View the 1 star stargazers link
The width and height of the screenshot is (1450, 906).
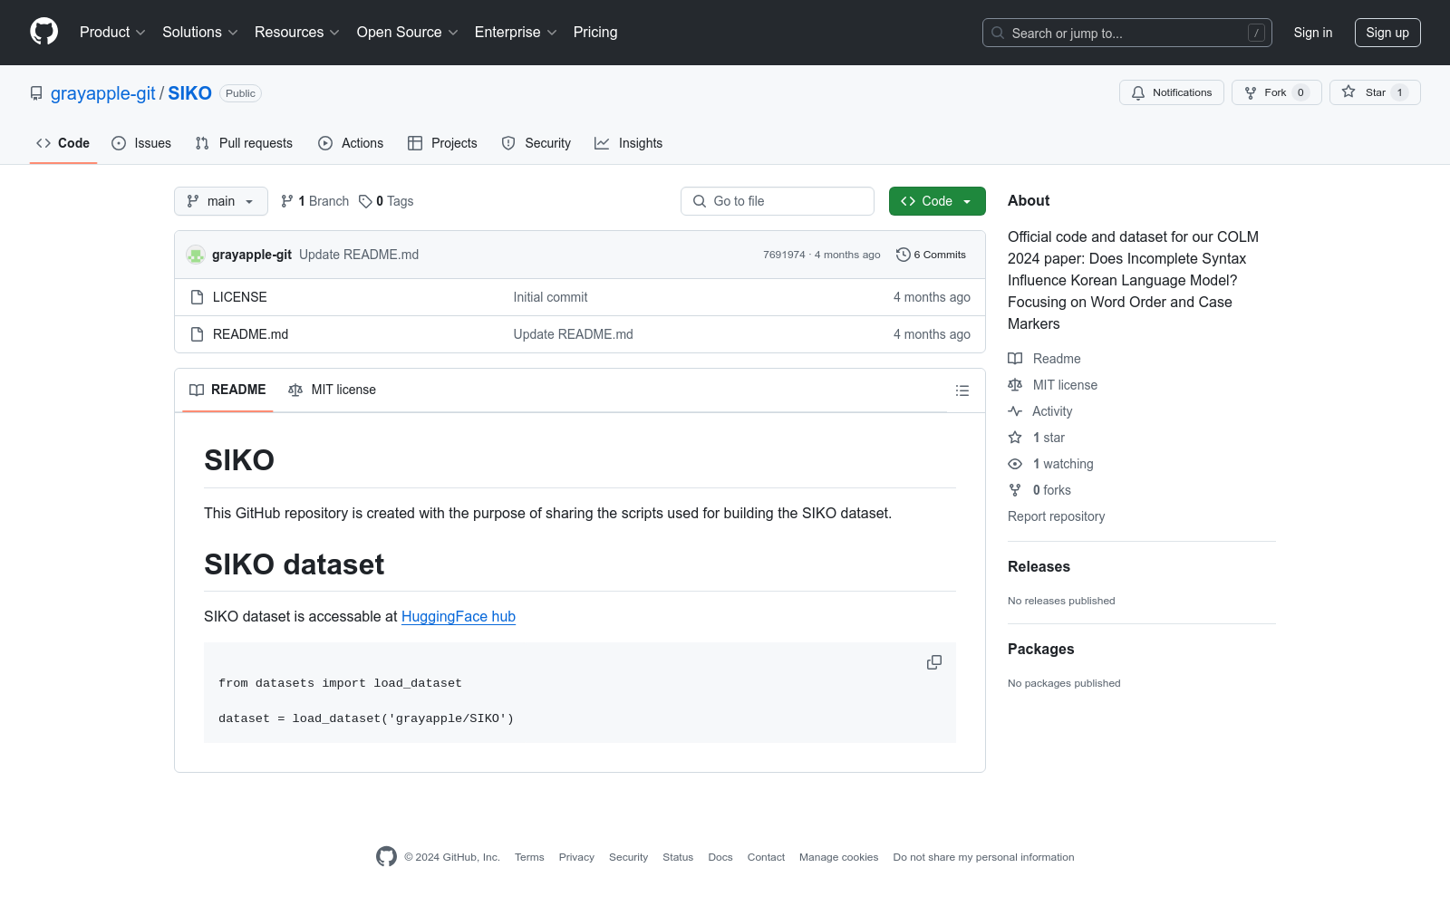coord(1037,438)
